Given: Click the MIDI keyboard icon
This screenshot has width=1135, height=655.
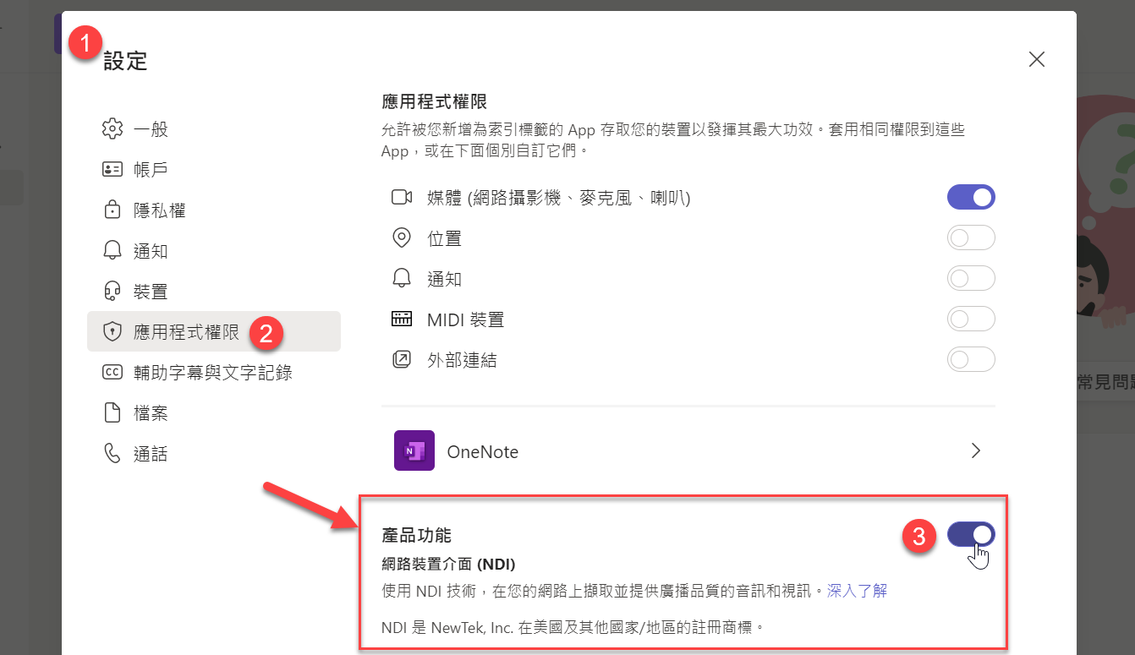Looking at the screenshot, I should [x=402, y=319].
